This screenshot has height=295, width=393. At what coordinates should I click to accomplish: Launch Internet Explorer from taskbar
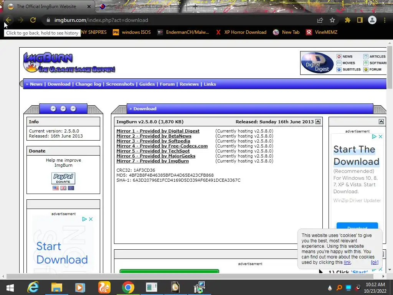[33, 287]
